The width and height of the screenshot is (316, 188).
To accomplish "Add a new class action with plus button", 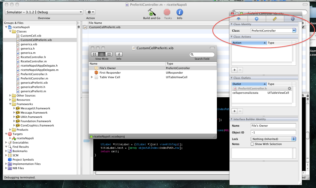I will 235,70.
